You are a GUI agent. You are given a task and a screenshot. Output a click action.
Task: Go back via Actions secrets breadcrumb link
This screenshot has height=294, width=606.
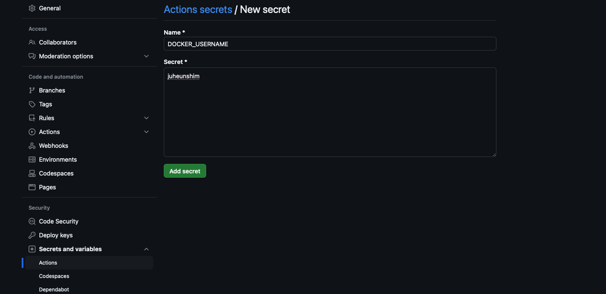pyautogui.click(x=198, y=10)
